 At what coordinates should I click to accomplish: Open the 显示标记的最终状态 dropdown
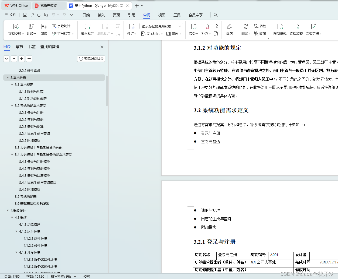click(161, 26)
